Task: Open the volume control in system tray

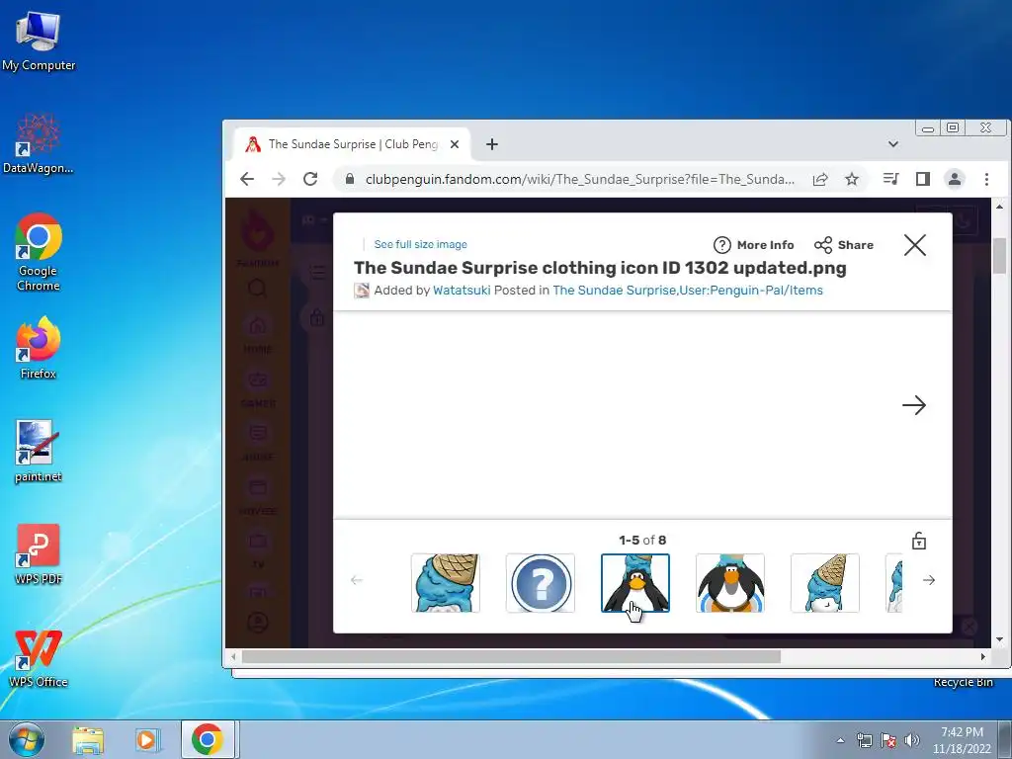Action: click(x=912, y=740)
